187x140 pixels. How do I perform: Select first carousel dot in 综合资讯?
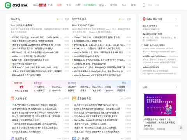click(x=58, y=19)
